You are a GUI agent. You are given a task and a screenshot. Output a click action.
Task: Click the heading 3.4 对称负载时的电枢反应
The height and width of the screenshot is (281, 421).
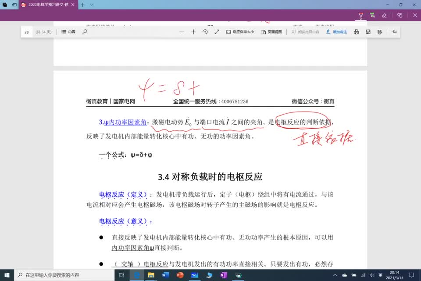210,177
